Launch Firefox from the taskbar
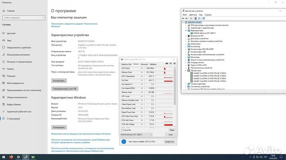 [11, 157]
